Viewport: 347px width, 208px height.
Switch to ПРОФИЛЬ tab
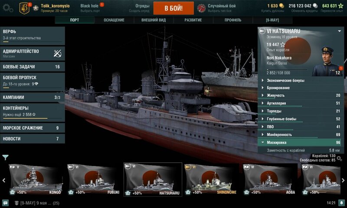coord(233,20)
